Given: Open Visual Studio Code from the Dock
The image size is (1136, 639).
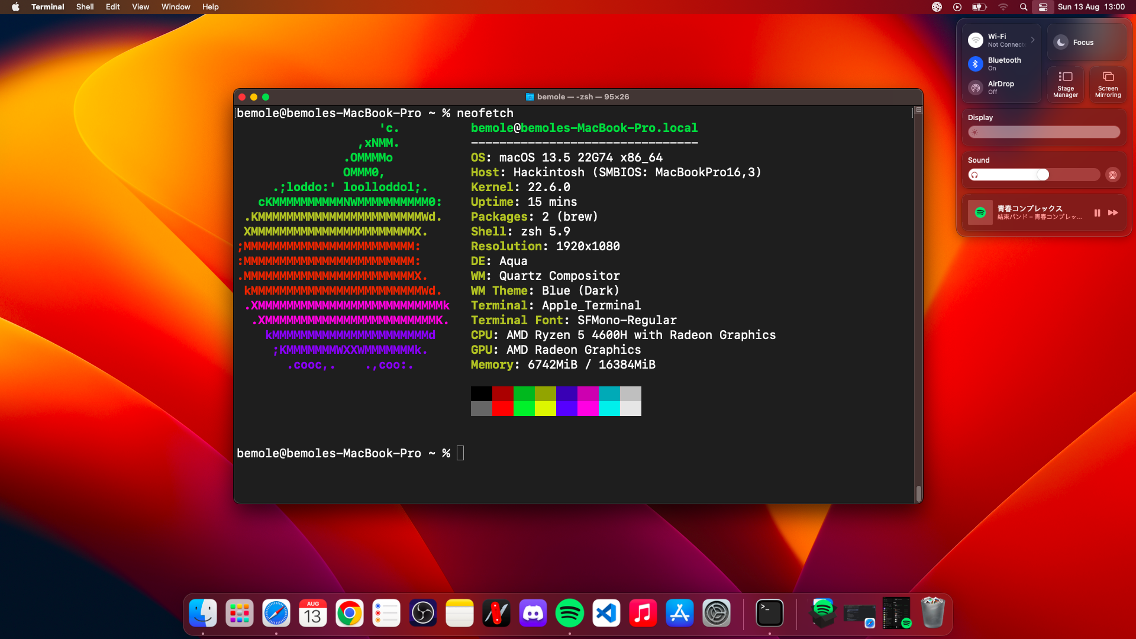Looking at the screenshot, I should pos(606,613).
